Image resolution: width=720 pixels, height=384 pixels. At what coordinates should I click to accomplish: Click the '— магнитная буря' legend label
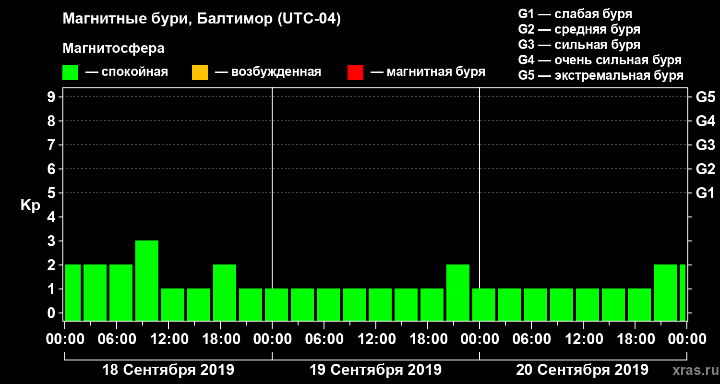point(428,72)
